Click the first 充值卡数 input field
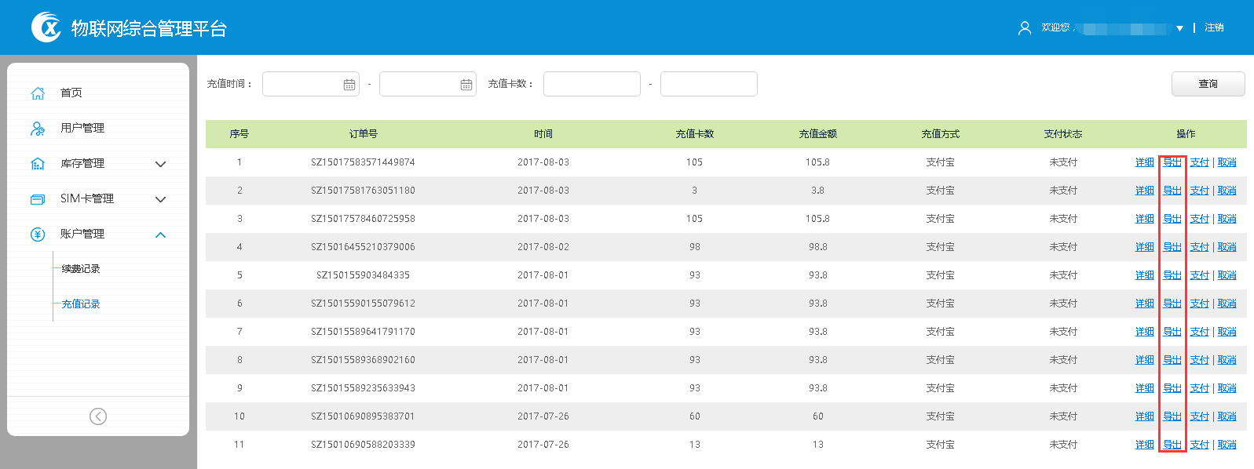The image size is (1254, 469). [x=591, y=84]
